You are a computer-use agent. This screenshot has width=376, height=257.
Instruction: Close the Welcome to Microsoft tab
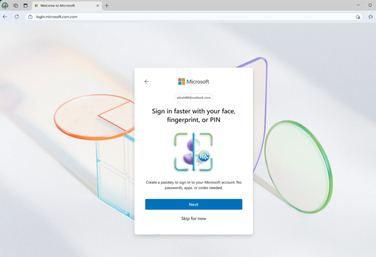pyautogui.click(x=98, y=6)
